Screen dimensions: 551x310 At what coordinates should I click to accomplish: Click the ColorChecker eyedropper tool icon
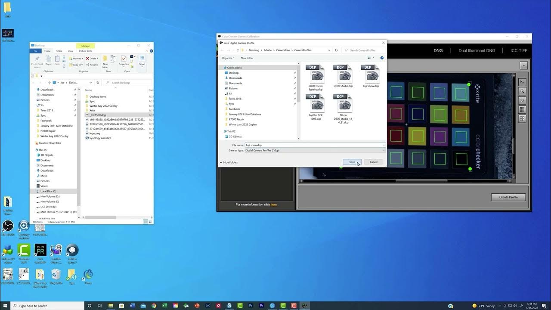(x=522, y=100)
